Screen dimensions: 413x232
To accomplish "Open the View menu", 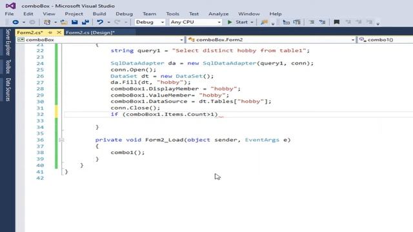I will [x=49, y=14].
